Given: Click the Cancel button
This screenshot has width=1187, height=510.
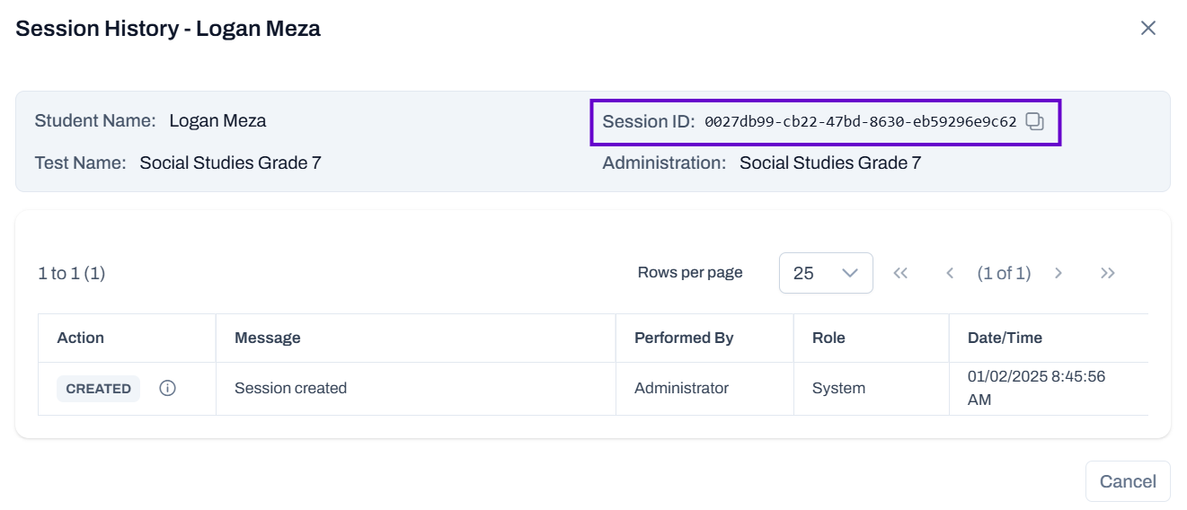Looking at the screenshot, I should coord(1128,481).
